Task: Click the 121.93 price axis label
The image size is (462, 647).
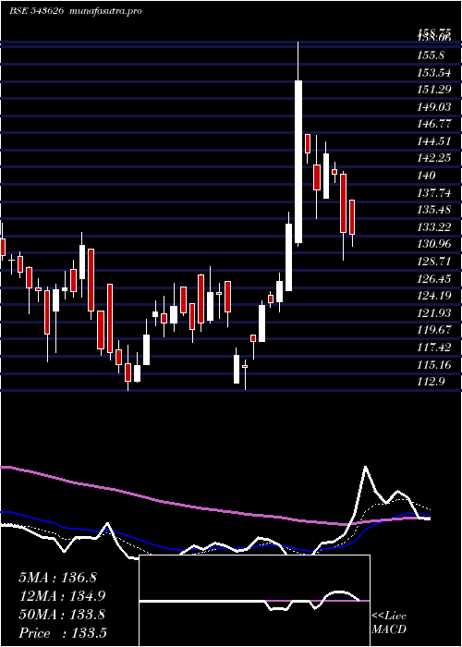Action: [x=434, y=313]
